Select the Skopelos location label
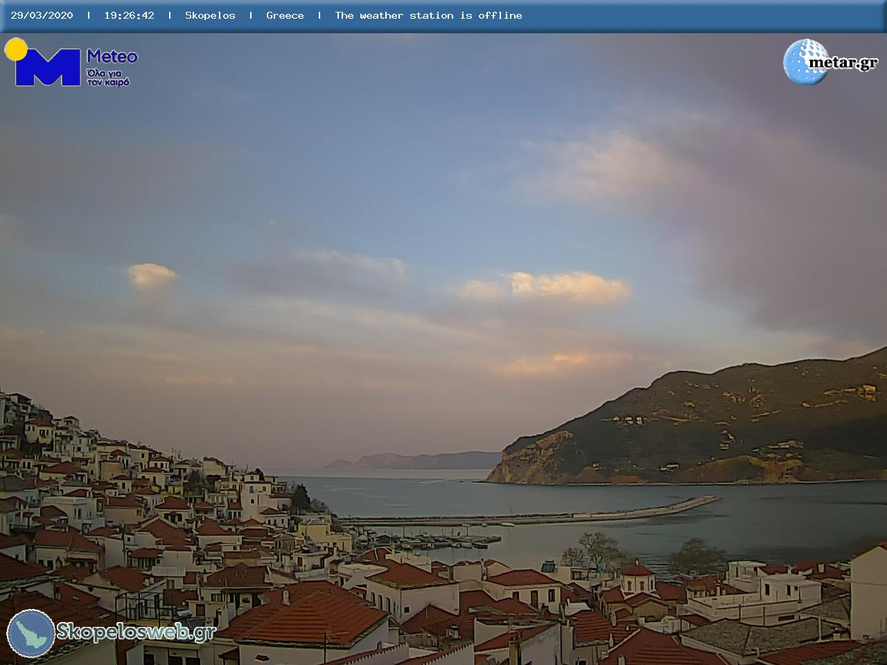This screenshot has height=665, width=887. tap(210, 15)
